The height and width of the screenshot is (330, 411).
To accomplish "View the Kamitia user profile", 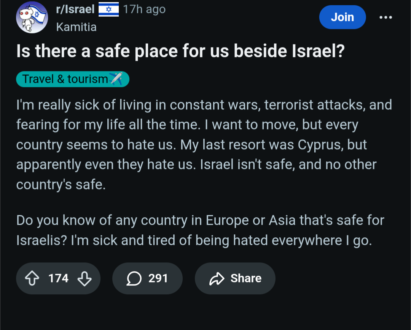I will [76, 27].
